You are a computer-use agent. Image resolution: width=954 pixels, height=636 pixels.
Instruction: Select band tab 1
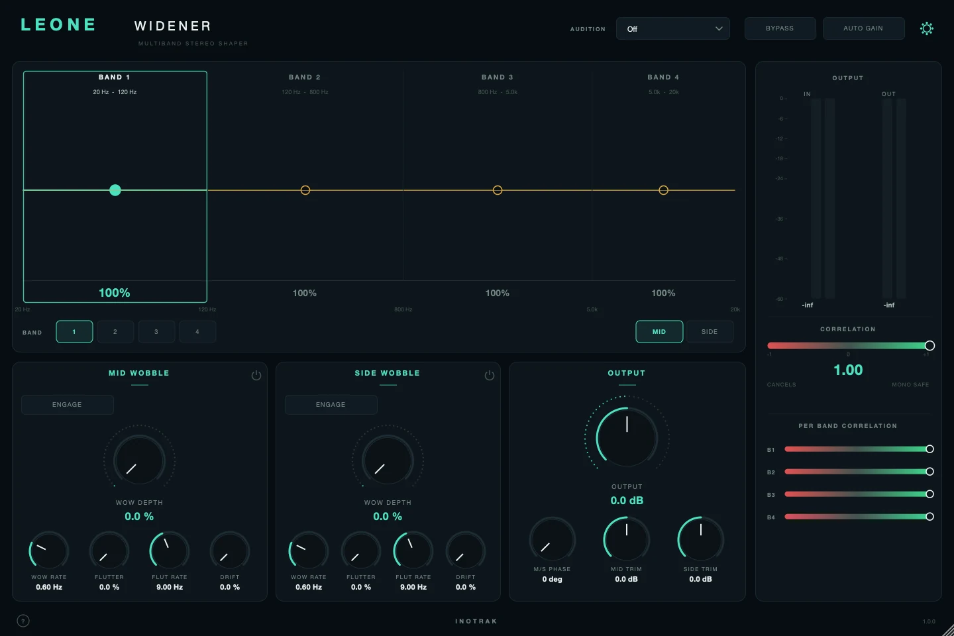pos(74,331)
